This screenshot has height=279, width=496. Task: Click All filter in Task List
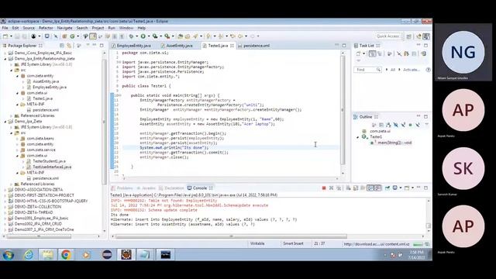[393, 70]
